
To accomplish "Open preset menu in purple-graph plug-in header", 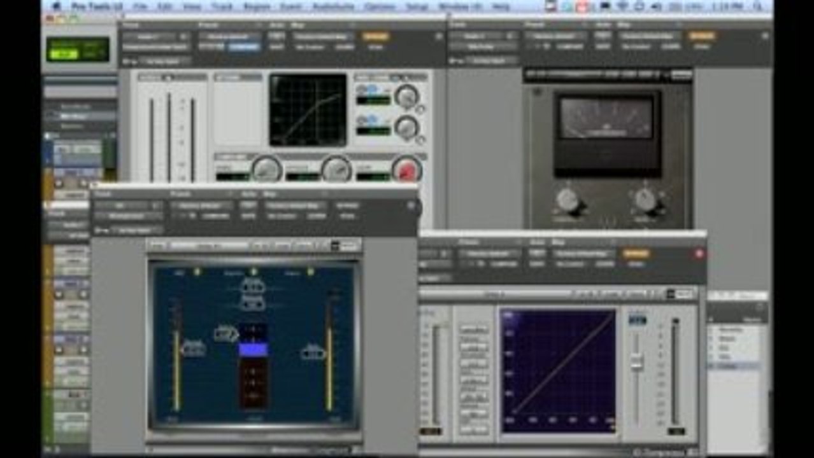I will click(489, 253).
